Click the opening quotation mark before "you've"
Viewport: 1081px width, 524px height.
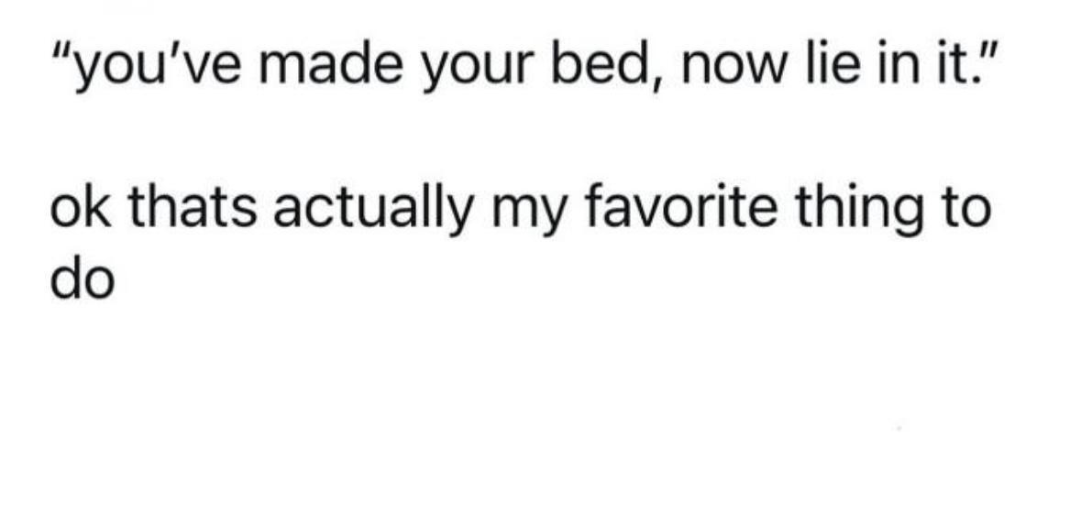click(63, 55)
